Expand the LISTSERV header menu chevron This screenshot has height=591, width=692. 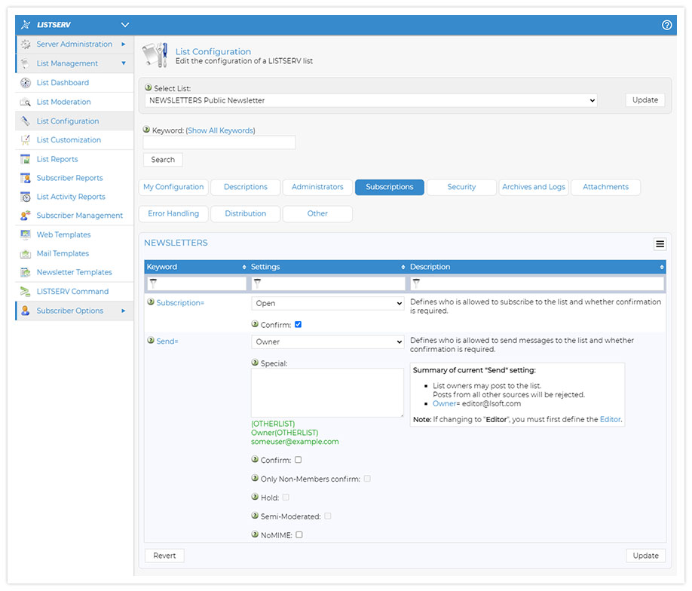[x=125, y=25]
